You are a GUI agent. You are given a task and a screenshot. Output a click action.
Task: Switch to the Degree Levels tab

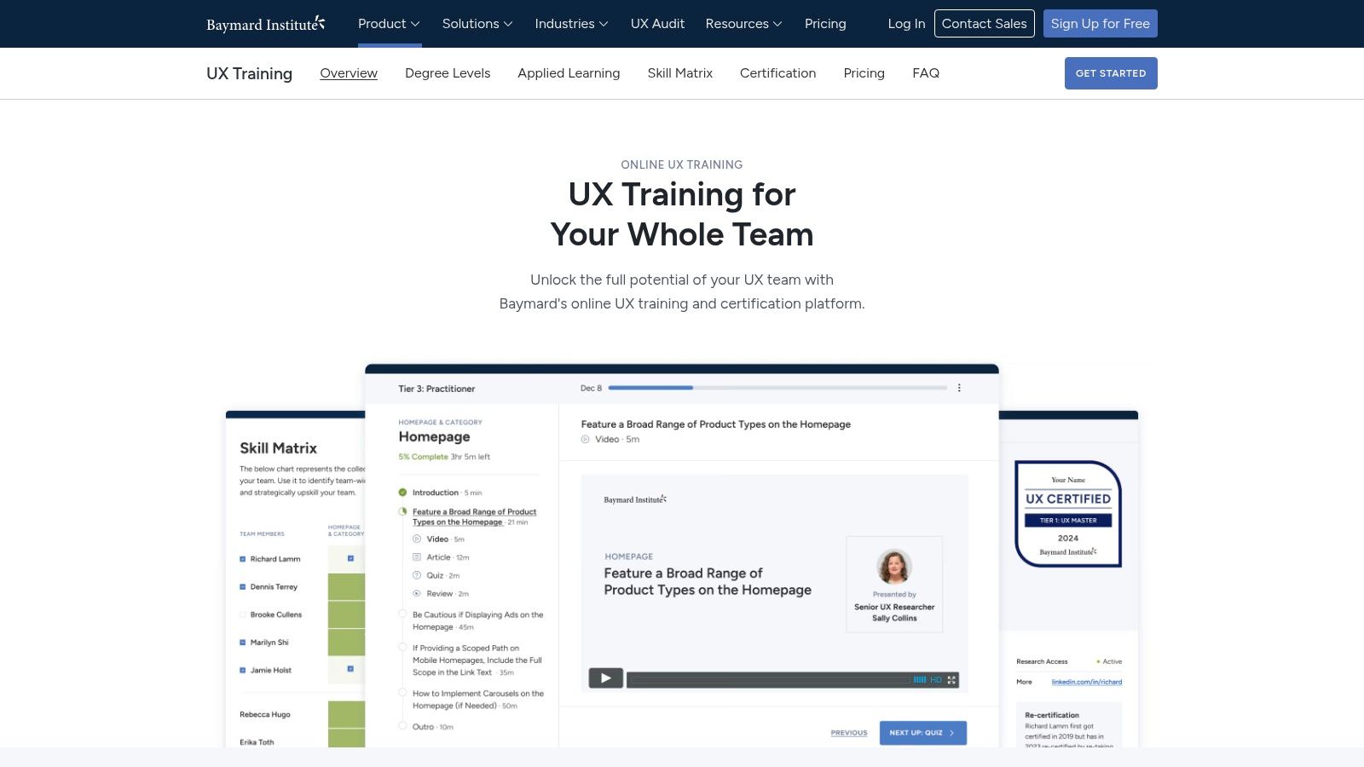(x=448, y=73)
